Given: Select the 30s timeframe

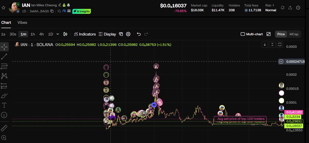Looking at the screenshot, I should coord(13,34).
